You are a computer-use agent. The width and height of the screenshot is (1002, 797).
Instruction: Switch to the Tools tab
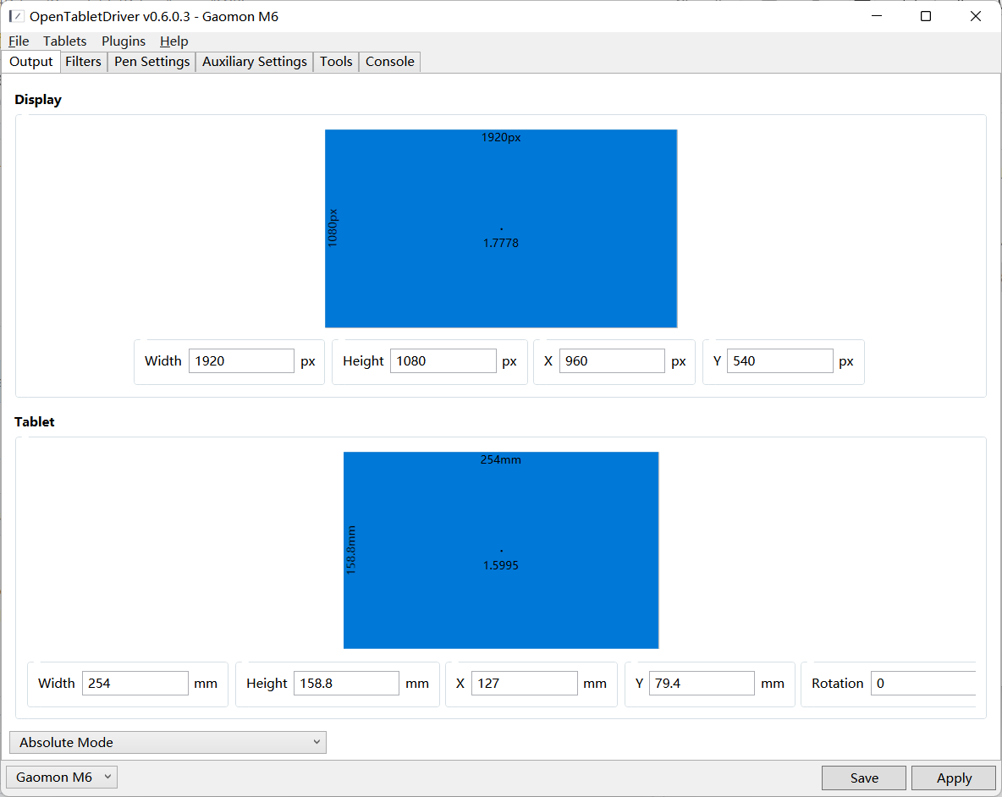[336, 62]
